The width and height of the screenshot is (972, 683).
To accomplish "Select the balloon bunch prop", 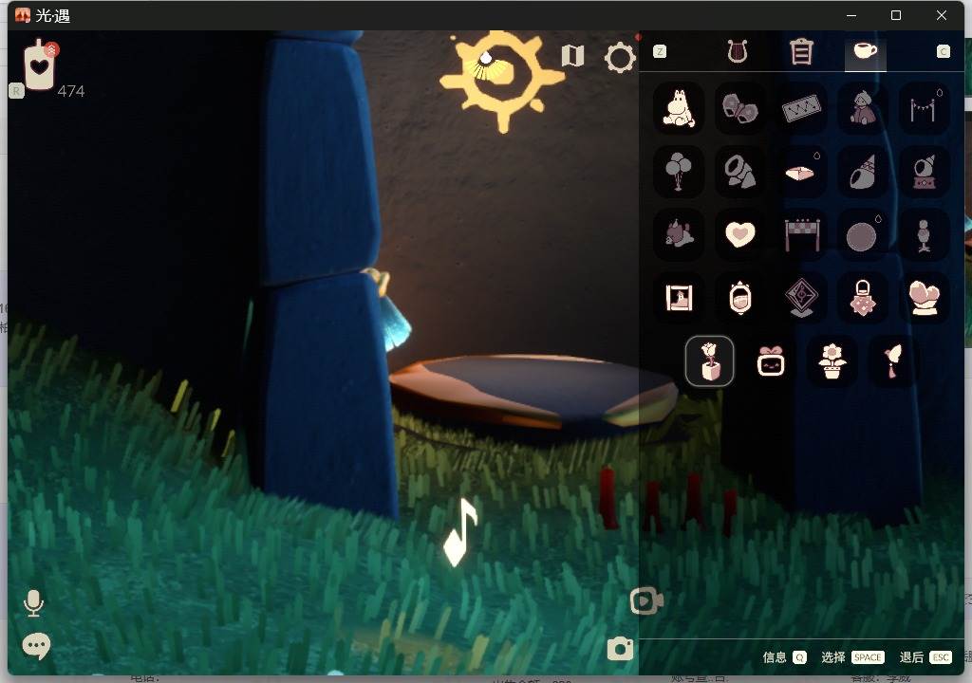I will point(679,172).
